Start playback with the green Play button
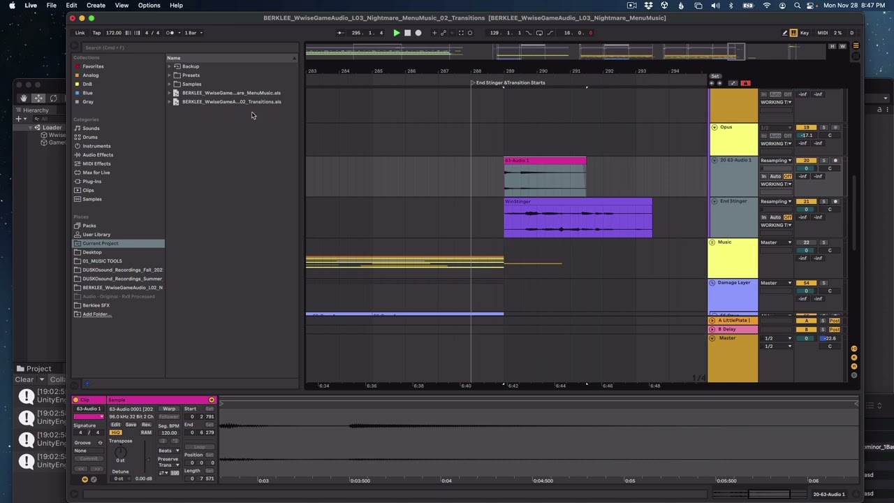 (397, 33)
